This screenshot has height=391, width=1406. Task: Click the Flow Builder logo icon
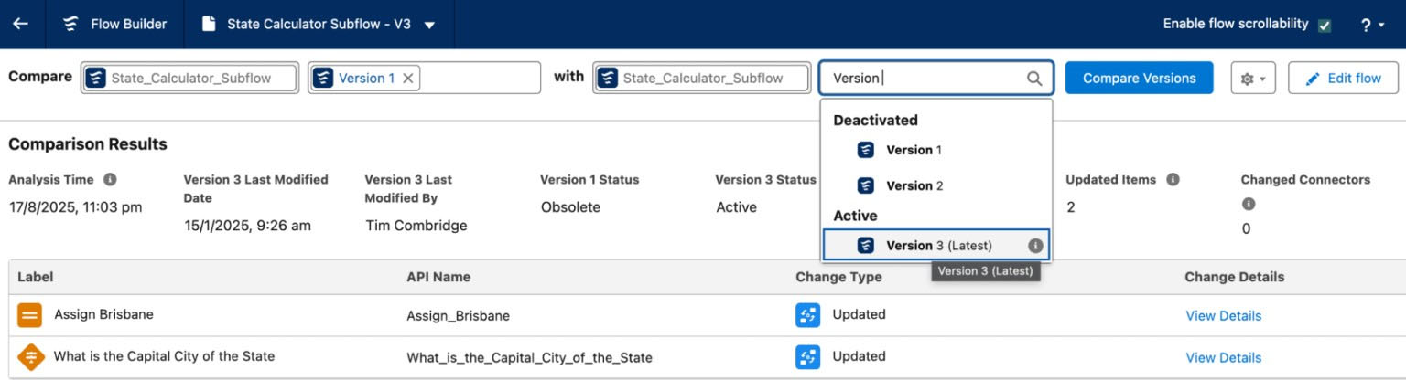click(x=70, y=24)
